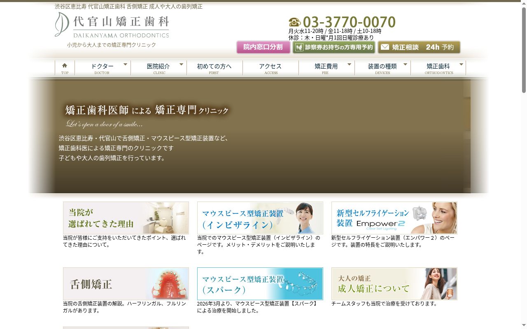
Task: Click the caption starting 新型セルフライゲーション装置（エンパワー２）
Action: [x=393, y=241]
